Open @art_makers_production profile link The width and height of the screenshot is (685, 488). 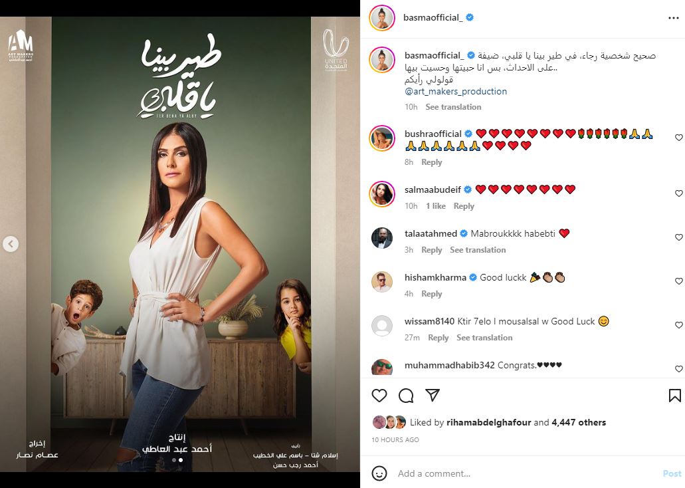[x=456, y=91]
